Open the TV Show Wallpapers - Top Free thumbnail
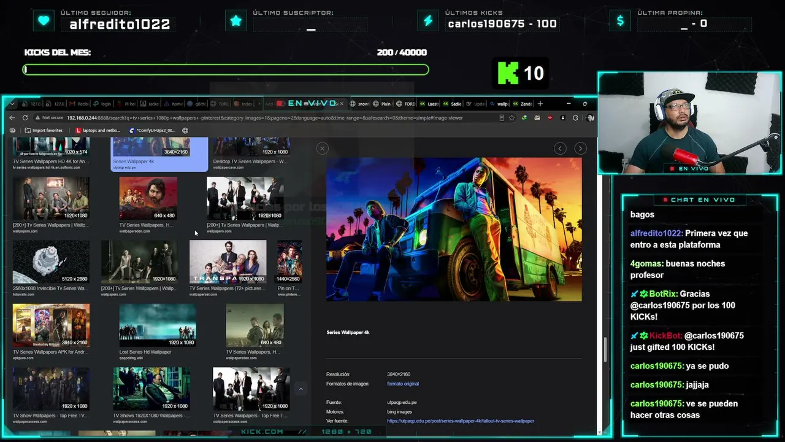This screenshot has height=442, width=785. (51, 389)
